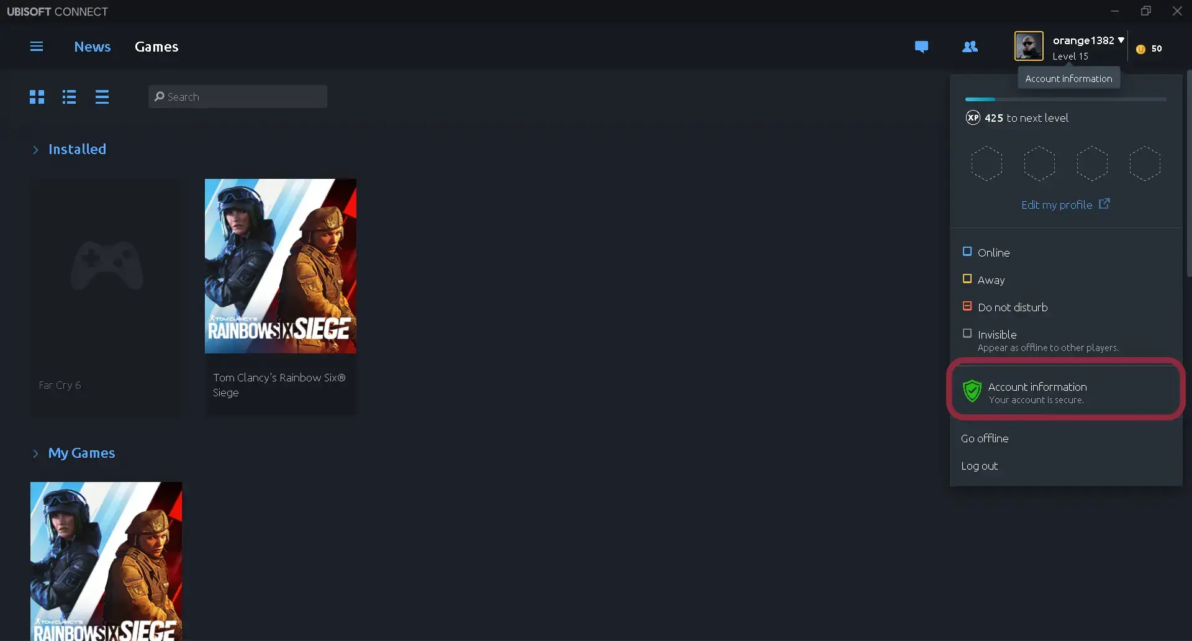Open the chat messages icon
Viewport: 1192px width, 641px height.
click(x=921, y=47)
